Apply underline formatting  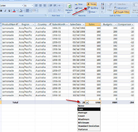coord(9,11)
